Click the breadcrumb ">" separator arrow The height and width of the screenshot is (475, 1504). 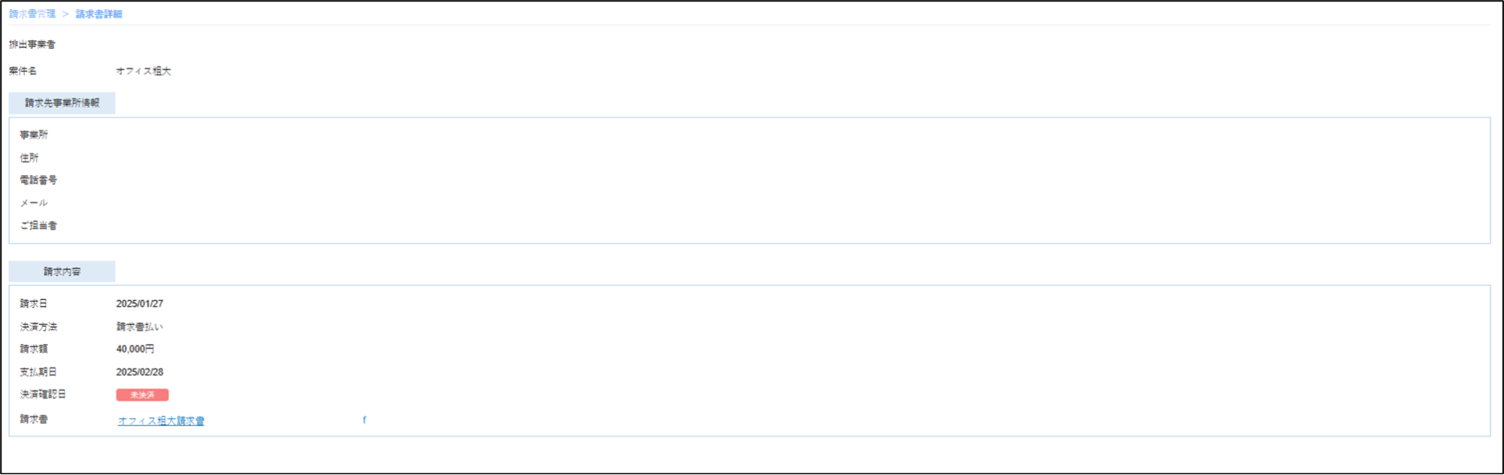[65, 14]
